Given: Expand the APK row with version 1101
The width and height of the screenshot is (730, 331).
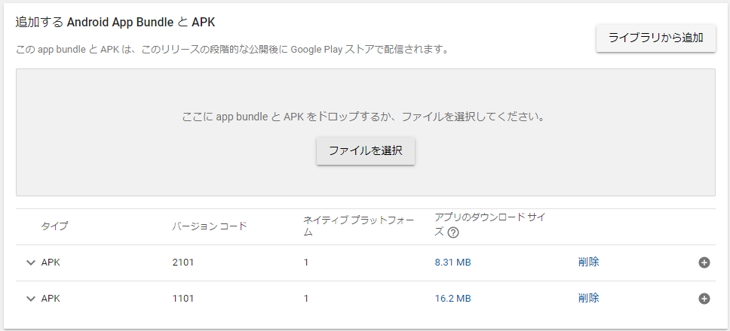Looking at the screenshot, I should coord(31,299).
